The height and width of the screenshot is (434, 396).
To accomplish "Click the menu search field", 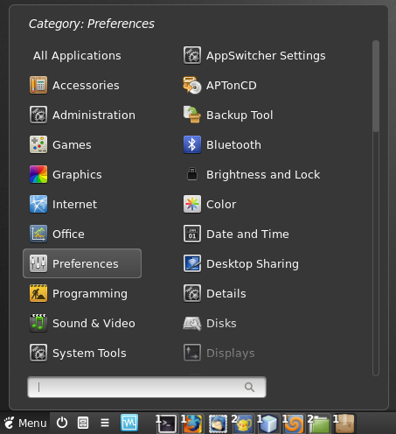I will (147, 387).
